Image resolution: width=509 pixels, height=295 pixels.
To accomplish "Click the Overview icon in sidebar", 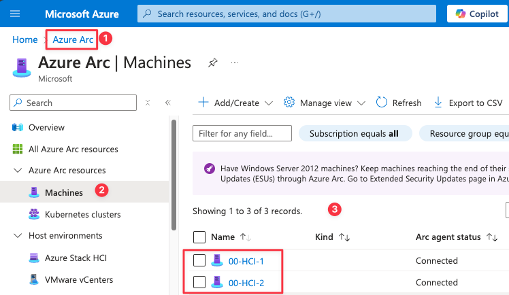I will pyautogui.click(x=18, y=127).
